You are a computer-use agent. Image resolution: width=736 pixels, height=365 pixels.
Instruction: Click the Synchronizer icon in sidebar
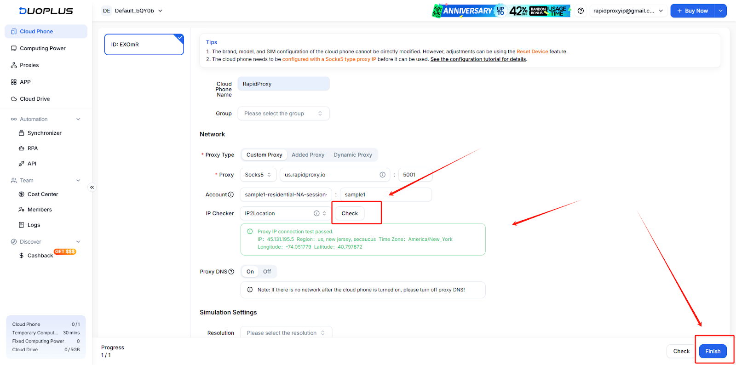[x=21, y=133]
